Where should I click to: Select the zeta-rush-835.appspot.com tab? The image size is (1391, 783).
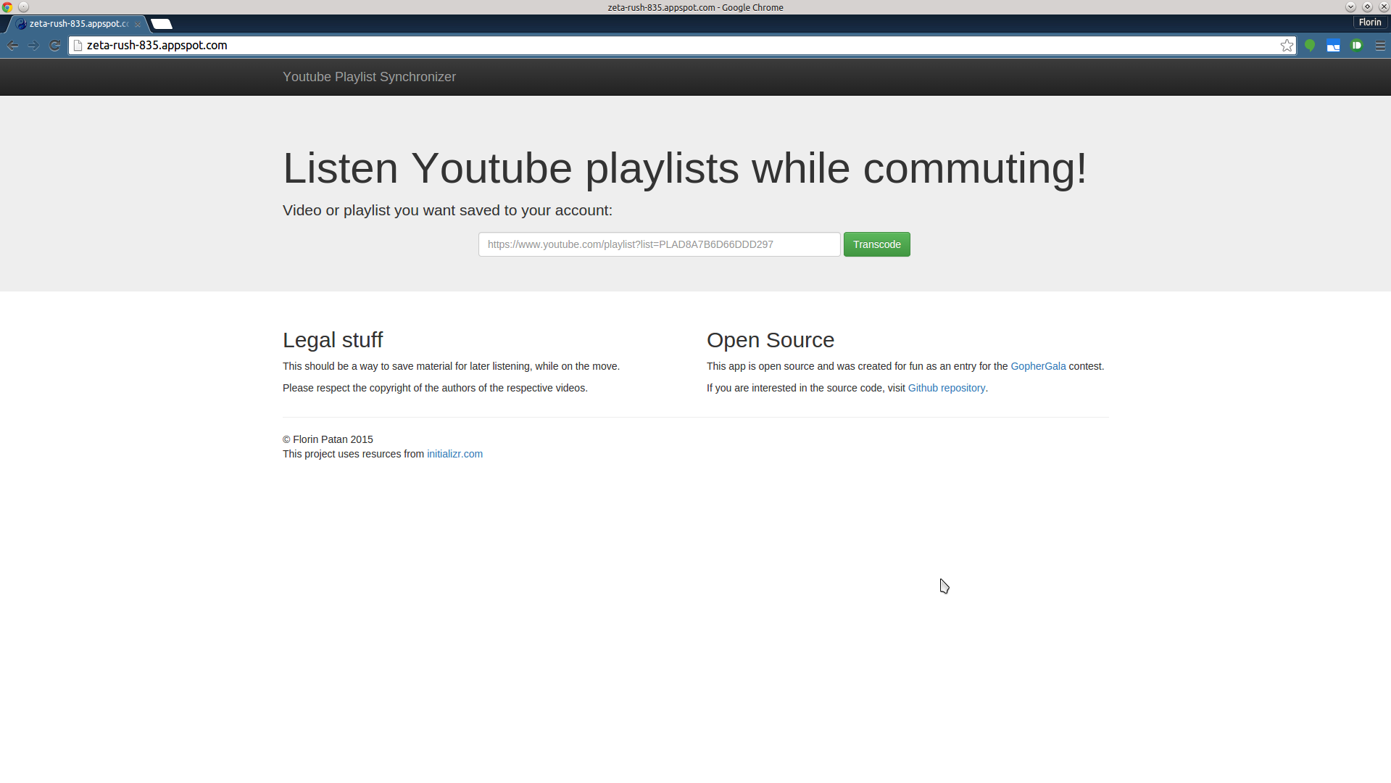pos(77,24)
